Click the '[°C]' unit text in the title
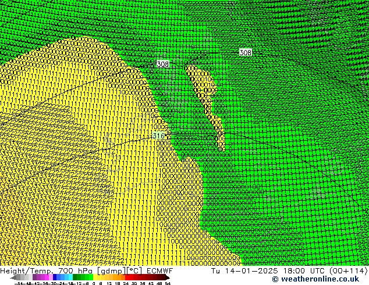Screen dimensions: 369x285 click(x=134, y=271)
